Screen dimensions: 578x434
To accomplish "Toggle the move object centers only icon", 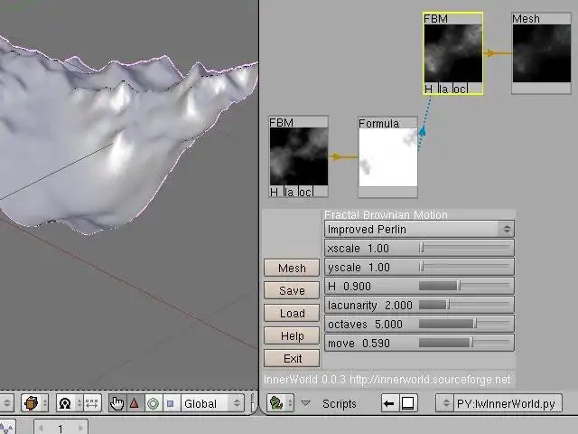I will [92, 403].
